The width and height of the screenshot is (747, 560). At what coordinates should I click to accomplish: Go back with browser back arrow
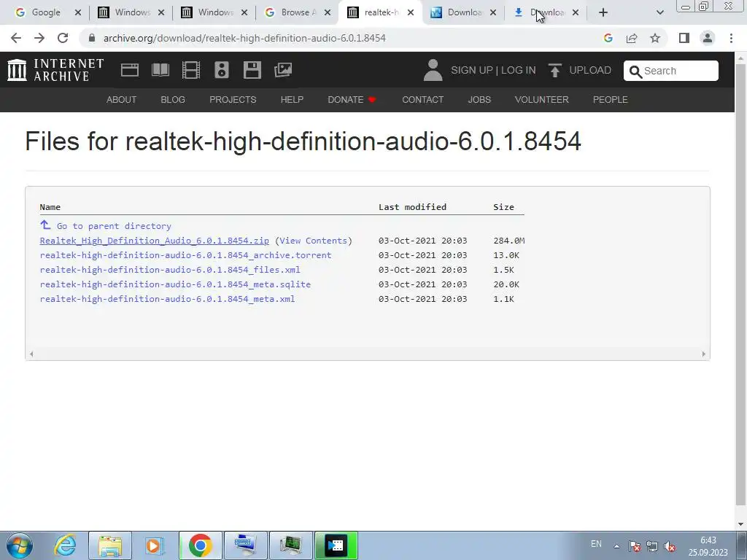[16, 38]
